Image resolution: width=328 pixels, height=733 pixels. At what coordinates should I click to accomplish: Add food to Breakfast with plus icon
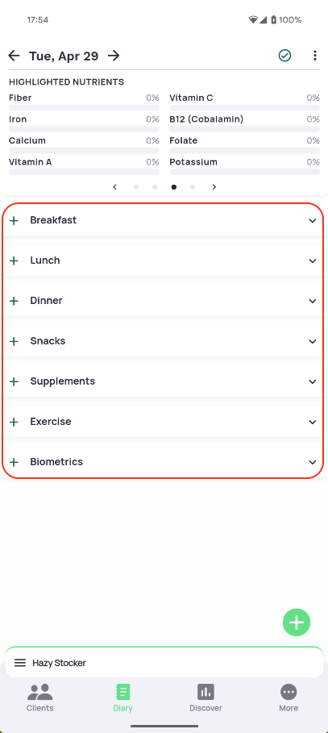tap(14, 221)
